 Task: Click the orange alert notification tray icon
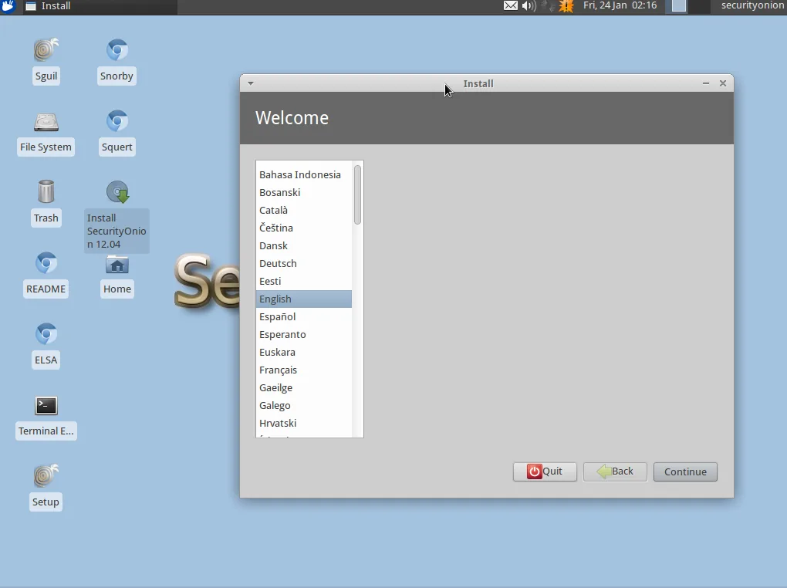coord(566,6)
